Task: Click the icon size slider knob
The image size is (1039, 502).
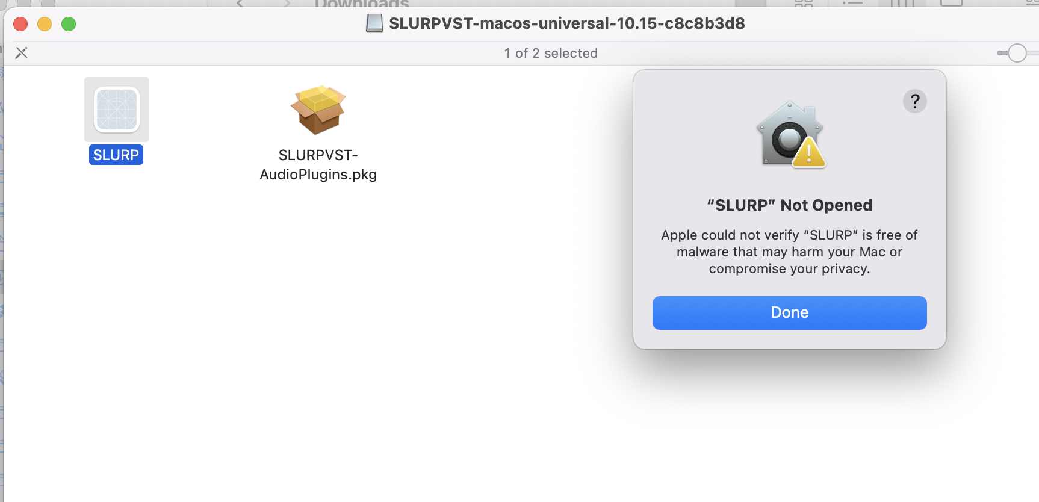Action: [x=1017, y=53]
